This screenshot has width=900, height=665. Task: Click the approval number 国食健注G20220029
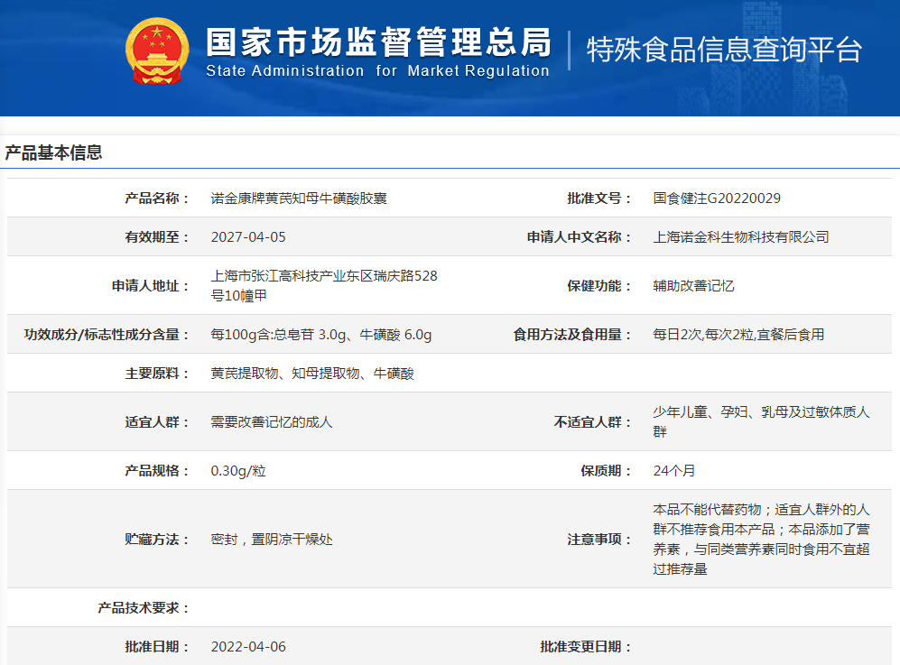tap(717, 198)
